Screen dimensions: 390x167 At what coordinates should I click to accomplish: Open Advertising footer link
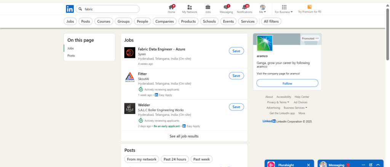pos(273,108)
